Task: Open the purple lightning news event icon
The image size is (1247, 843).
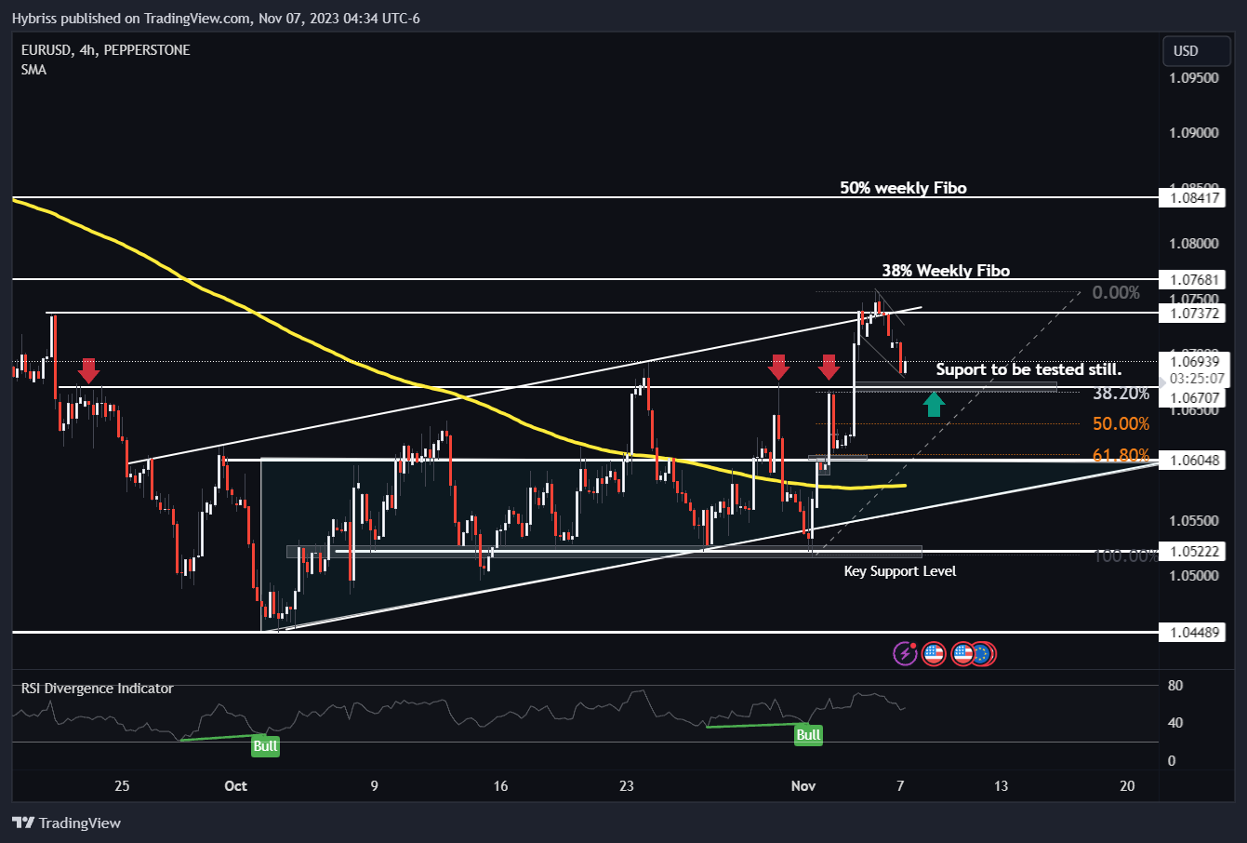Action: pos(905,654)
